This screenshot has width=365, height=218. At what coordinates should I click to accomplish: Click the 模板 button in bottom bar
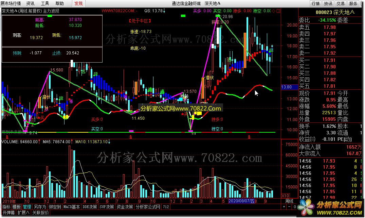click(17, 207)
